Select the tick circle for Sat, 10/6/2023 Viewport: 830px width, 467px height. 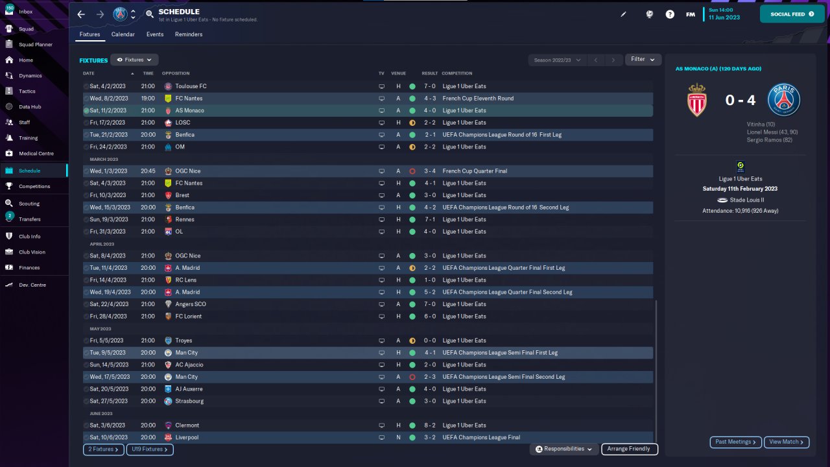tap(86, 438)
